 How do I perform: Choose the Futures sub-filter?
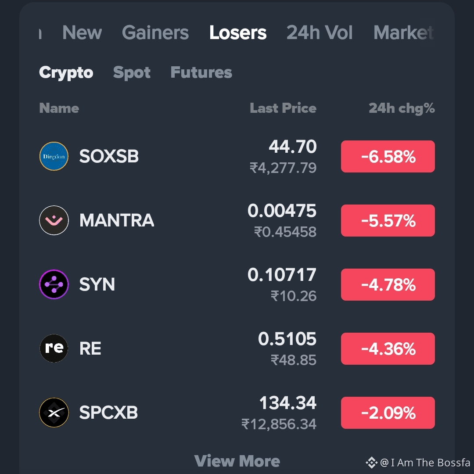tap(201, 72)
